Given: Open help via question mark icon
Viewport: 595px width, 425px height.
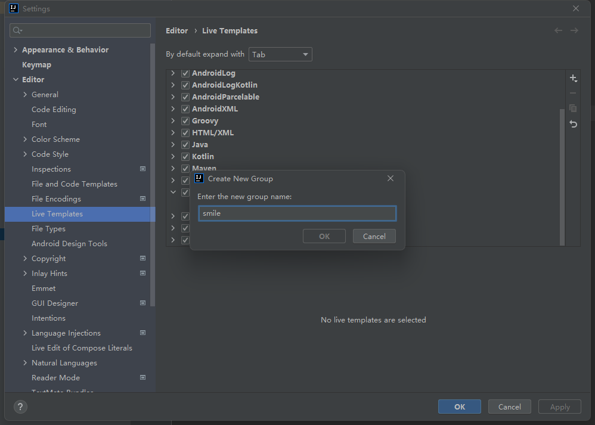Looking at the screenshot, I should pyautogui.click(x=20, y=407).
